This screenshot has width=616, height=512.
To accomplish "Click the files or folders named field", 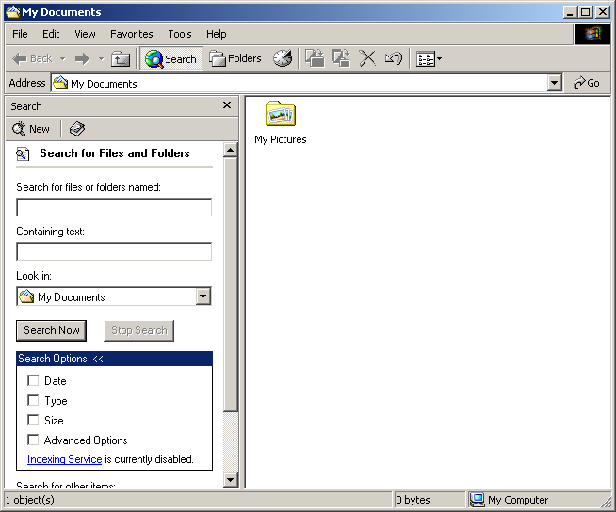I will point(114,208).
